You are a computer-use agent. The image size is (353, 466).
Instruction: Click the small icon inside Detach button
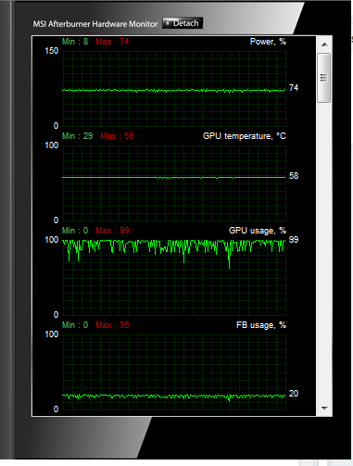click(168, 23)
